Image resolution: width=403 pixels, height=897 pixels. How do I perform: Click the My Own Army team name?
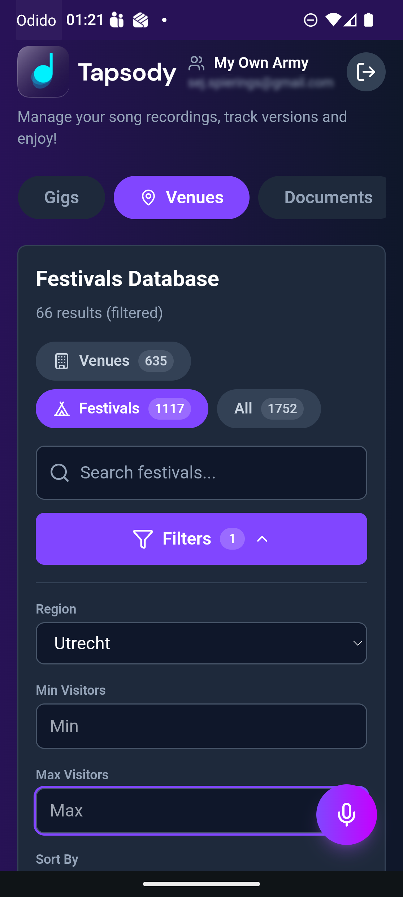261,63
